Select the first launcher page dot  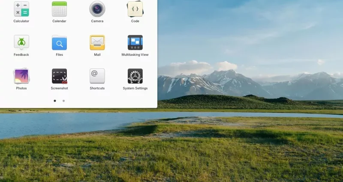(x=55, y=101)
